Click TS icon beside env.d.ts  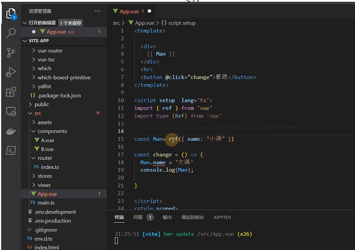pyautogui.click(x=29, y=238)
